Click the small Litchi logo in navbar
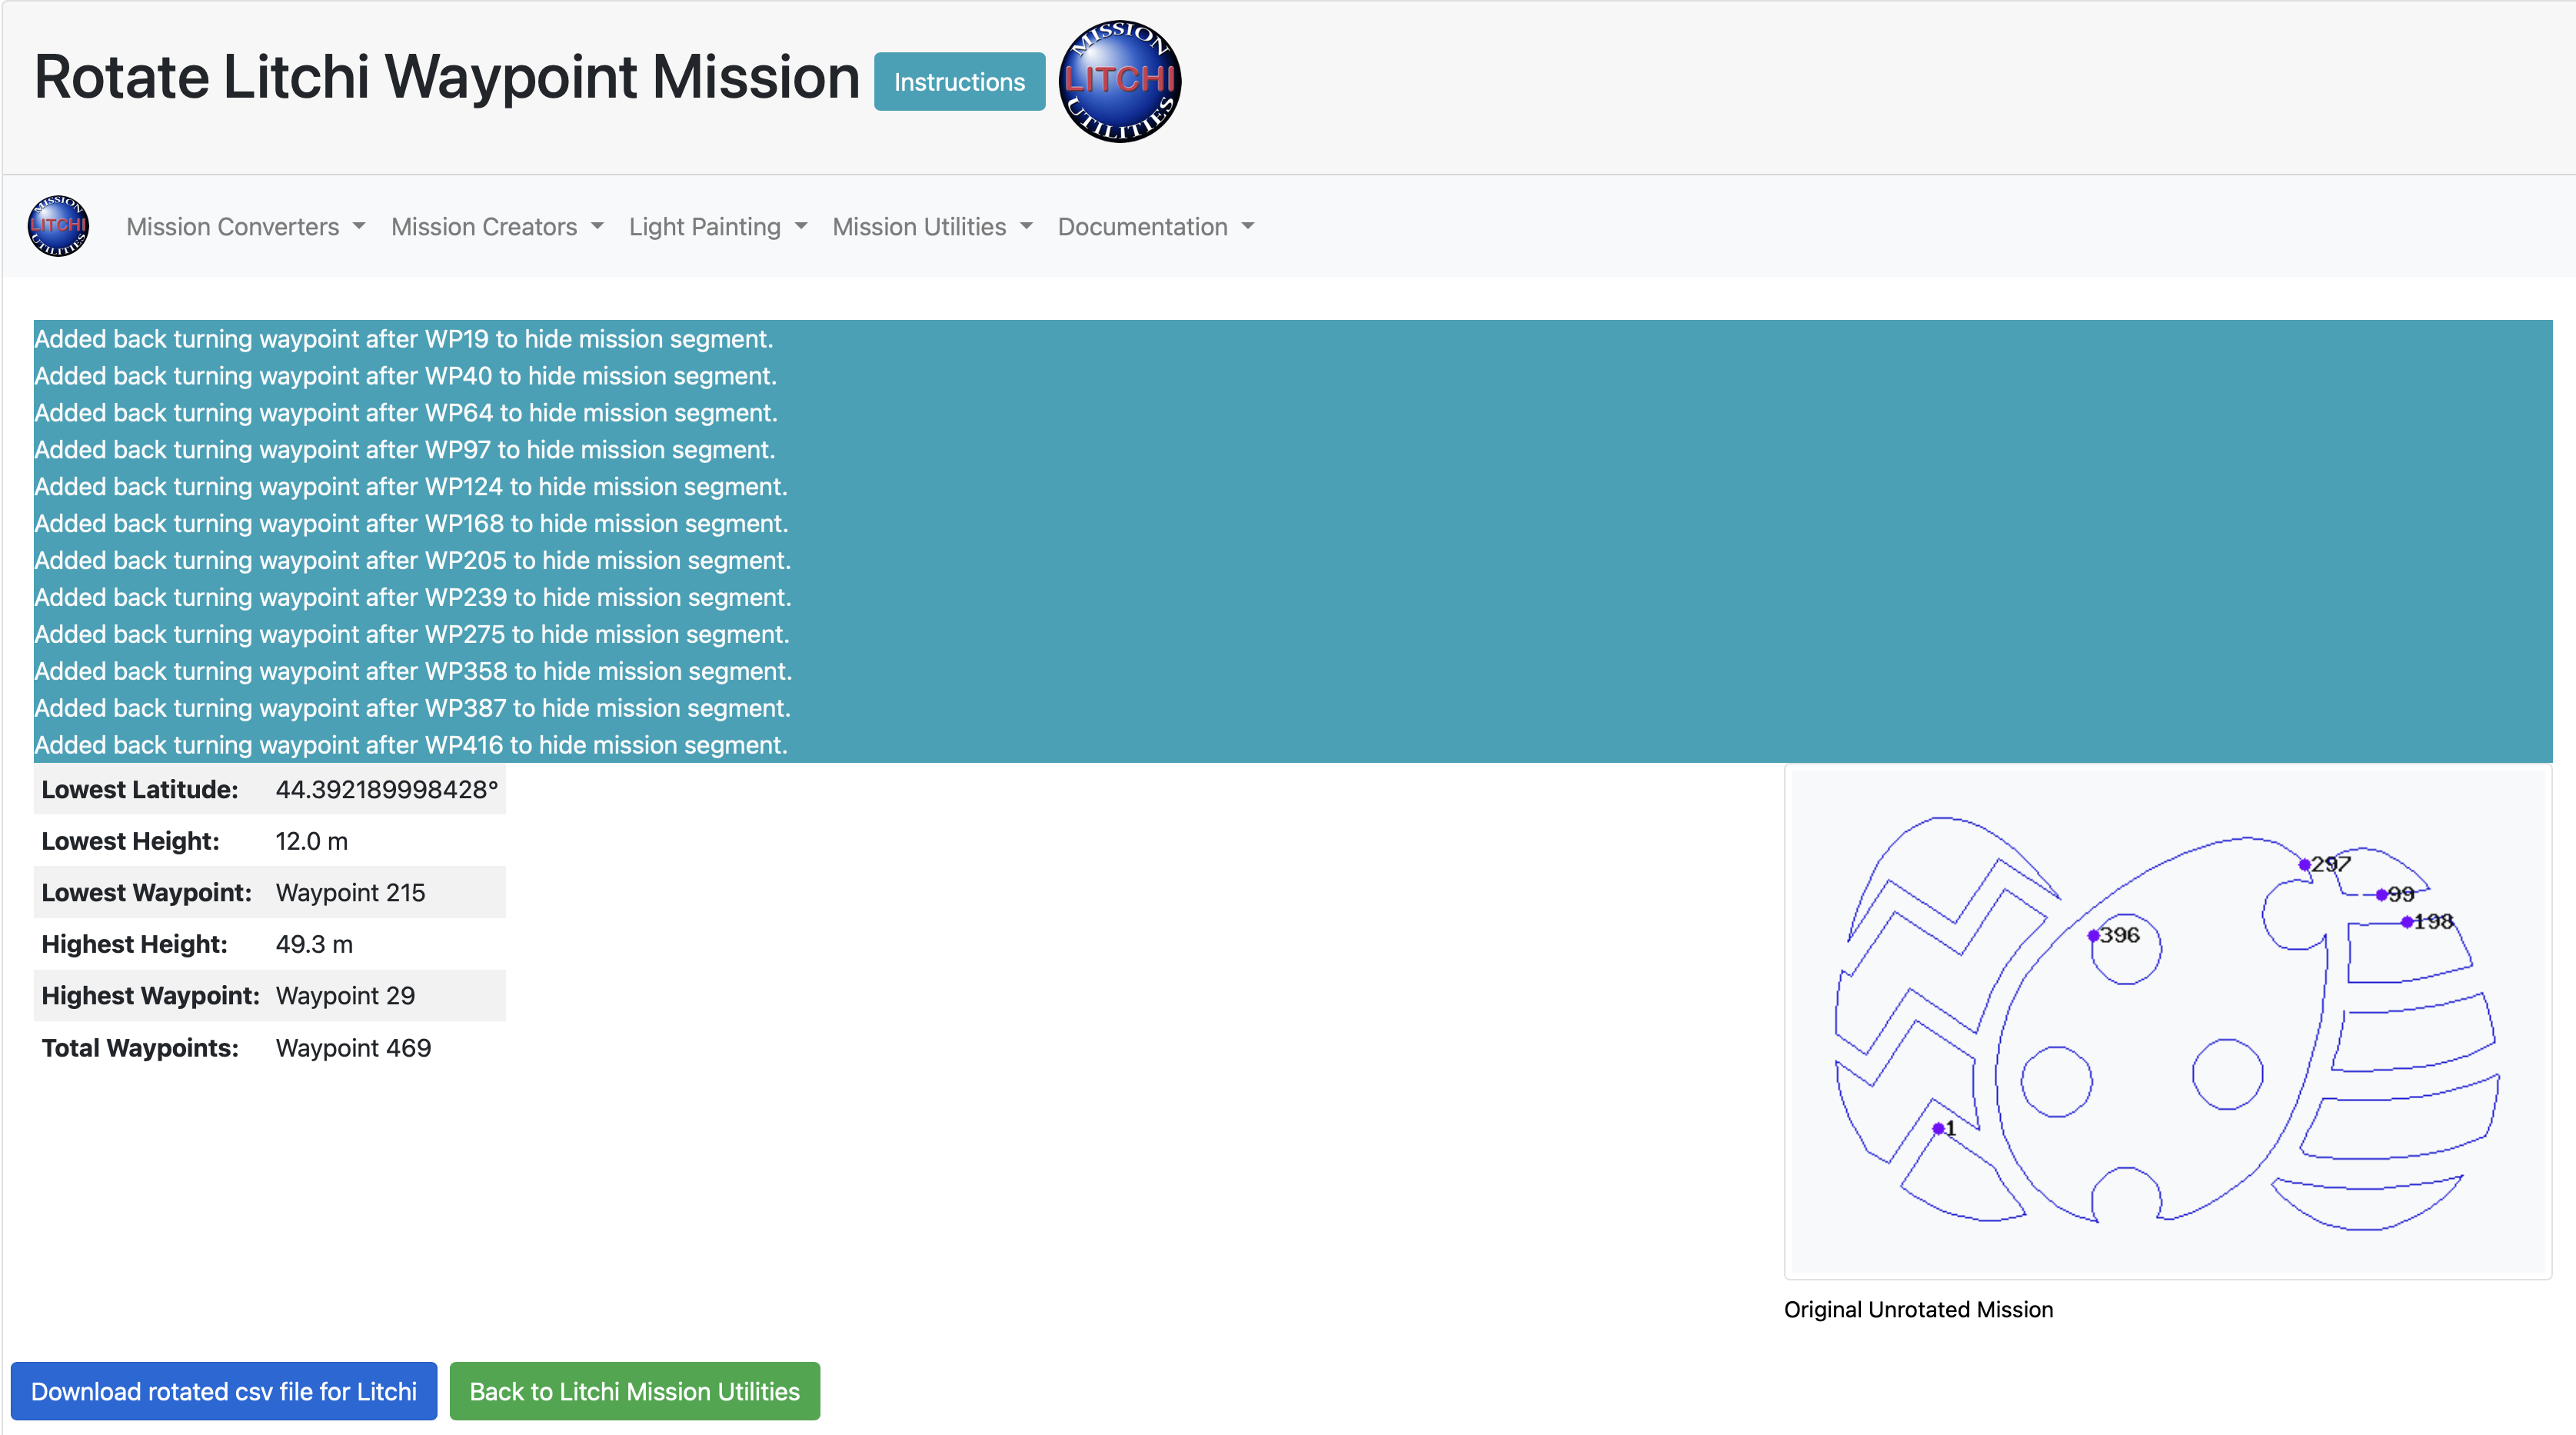 coord(58,226)
